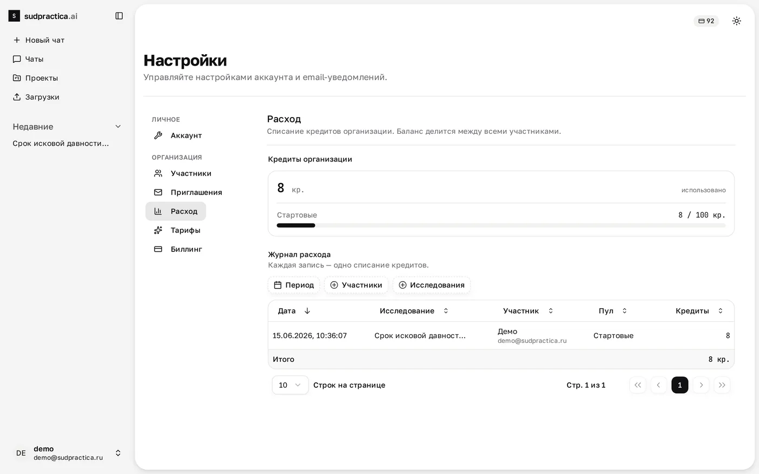Open recent chat Срок исковой давности

point(61,144)
